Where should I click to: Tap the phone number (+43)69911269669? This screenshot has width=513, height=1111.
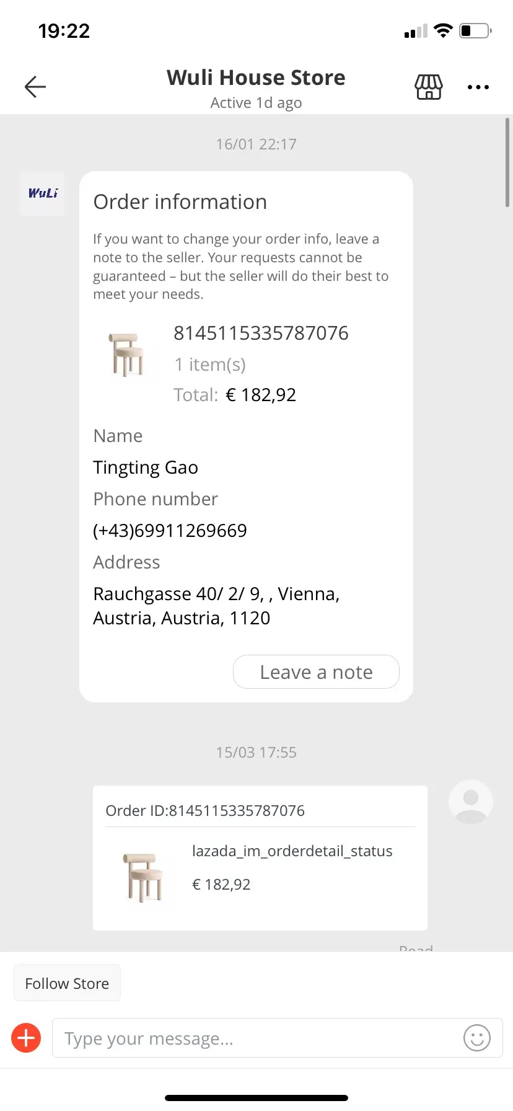170,531
